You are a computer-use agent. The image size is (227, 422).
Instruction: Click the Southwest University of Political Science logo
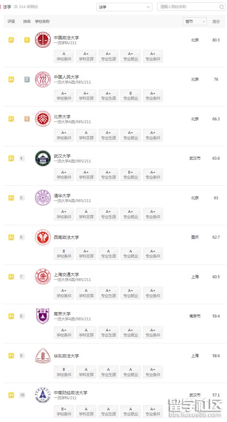(x=43, y=237)
